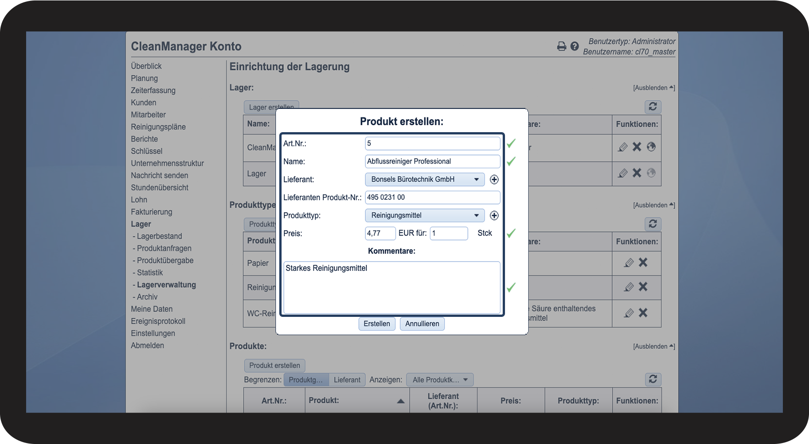Click the Erstellen button
809x444 pixels.
(x=376, y=324)
